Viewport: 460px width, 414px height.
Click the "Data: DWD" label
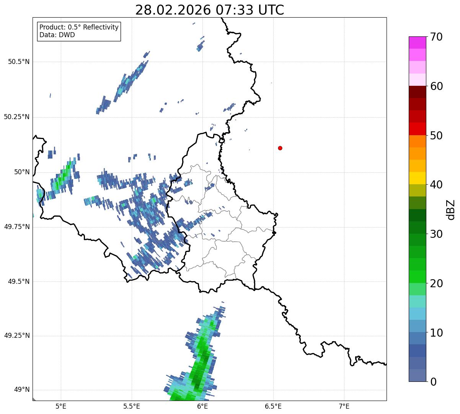(57, 35)
